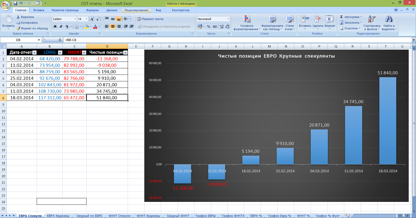The height and width of the screenshot is (218, 416).
Task: Open the LONG column filter dropdown
Action: tap(60, 52)
